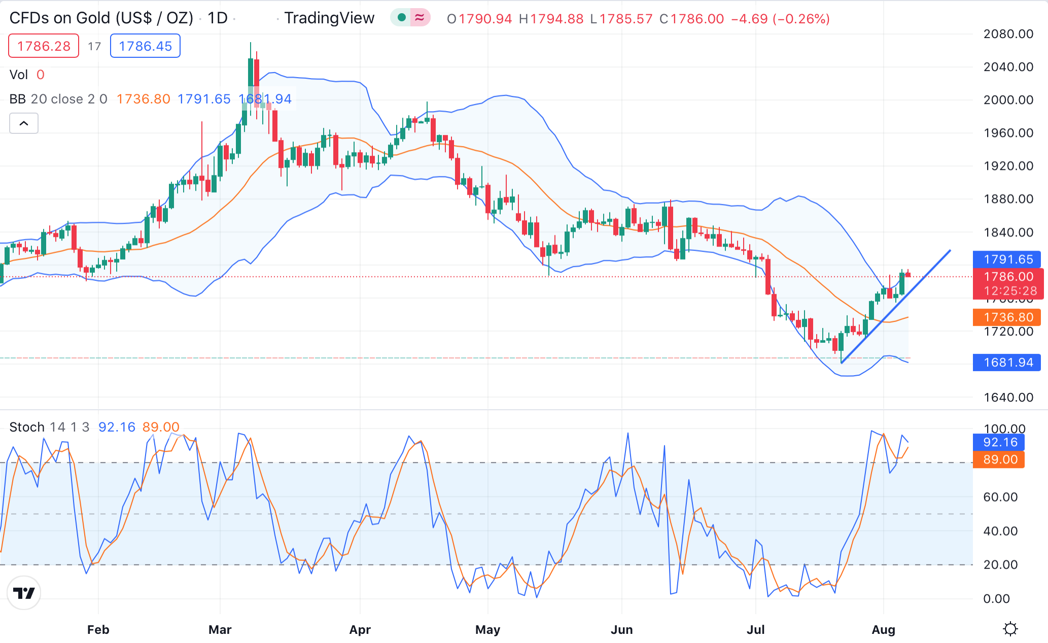Click Stoch %K legend value 92.16

point(117,427)
